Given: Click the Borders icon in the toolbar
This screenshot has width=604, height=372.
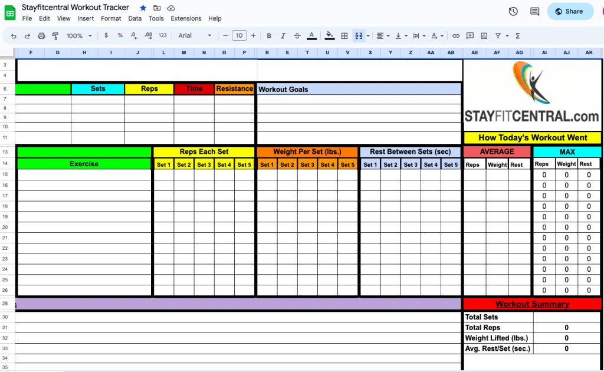Looking at the screenshot, I should (344, 36).
